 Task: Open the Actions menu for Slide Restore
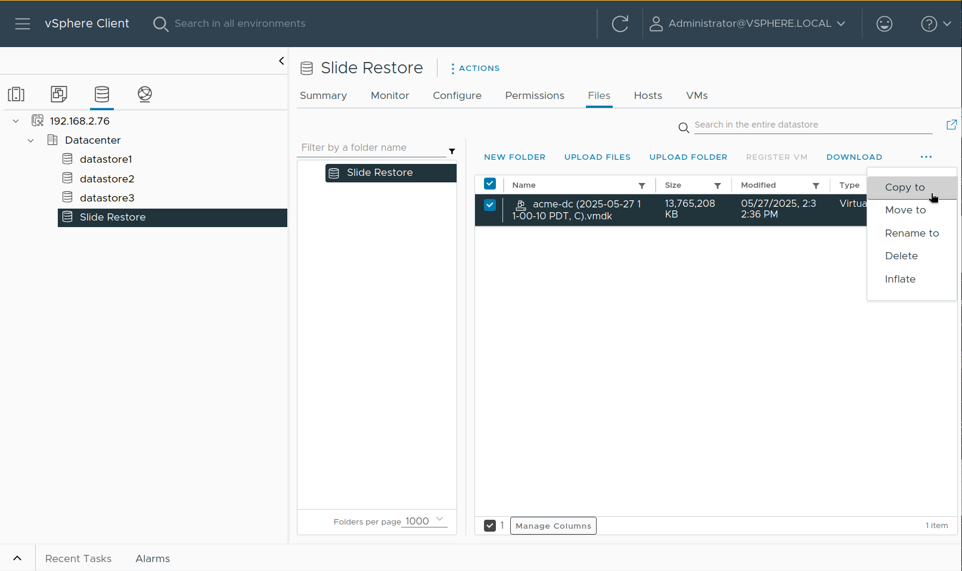[475, 69]
